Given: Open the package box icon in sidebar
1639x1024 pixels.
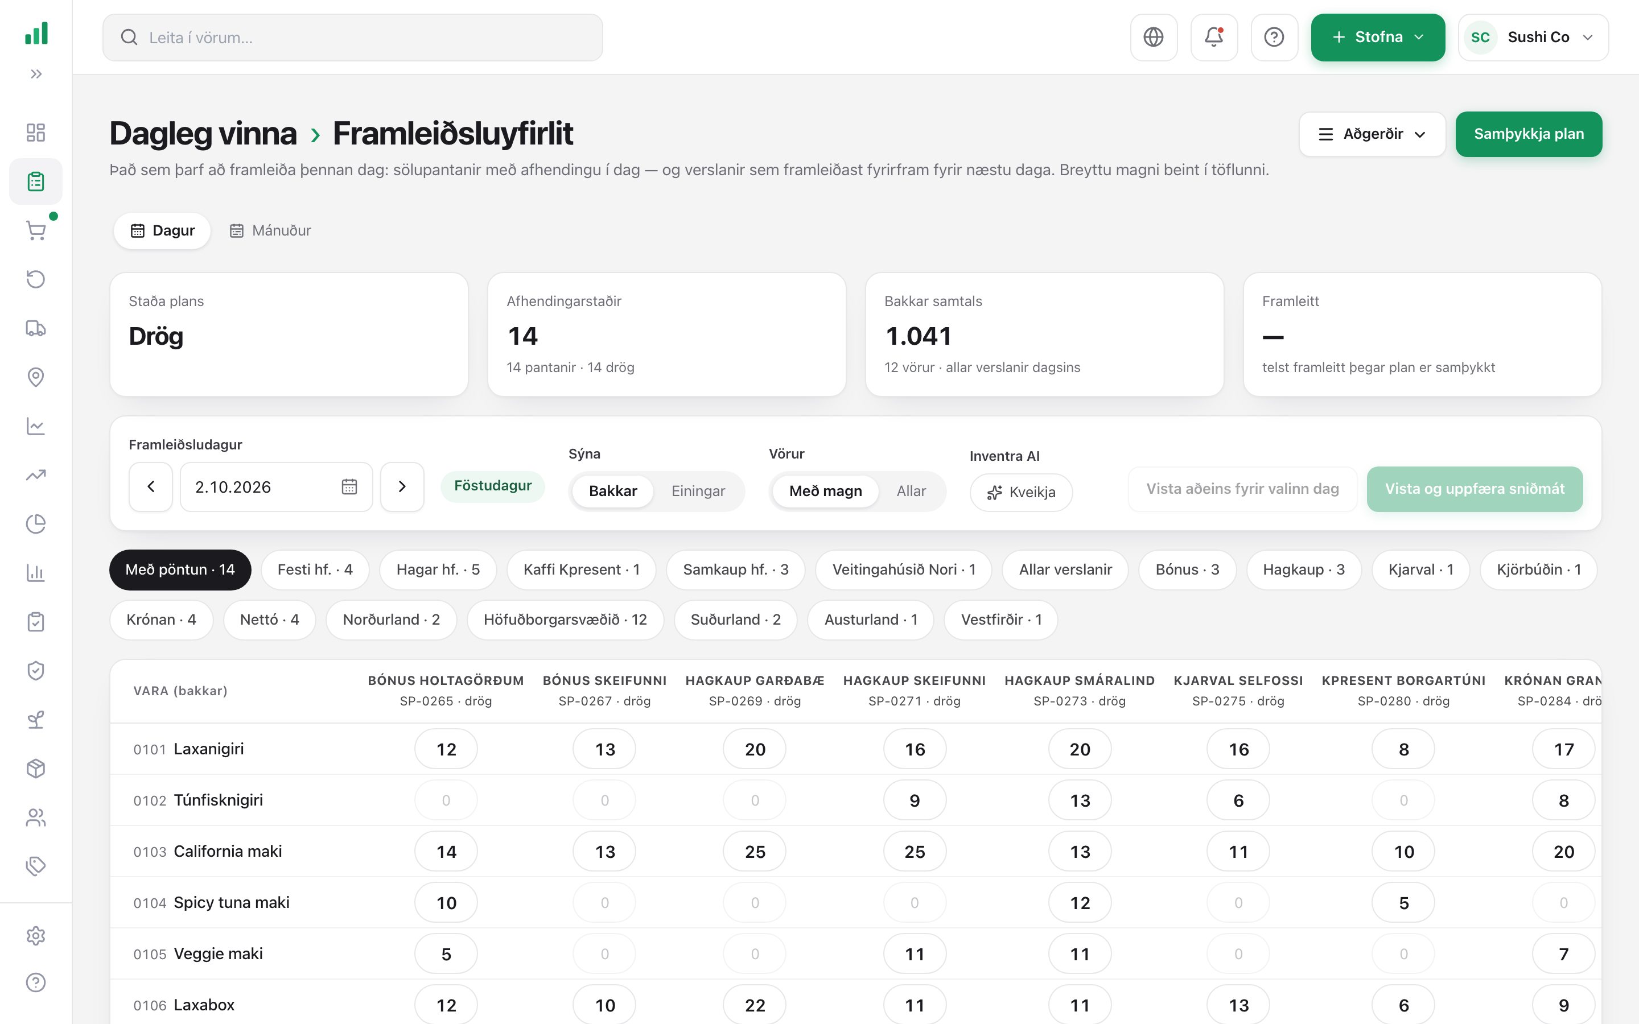Looking at the screenshot, I should 36,769.
